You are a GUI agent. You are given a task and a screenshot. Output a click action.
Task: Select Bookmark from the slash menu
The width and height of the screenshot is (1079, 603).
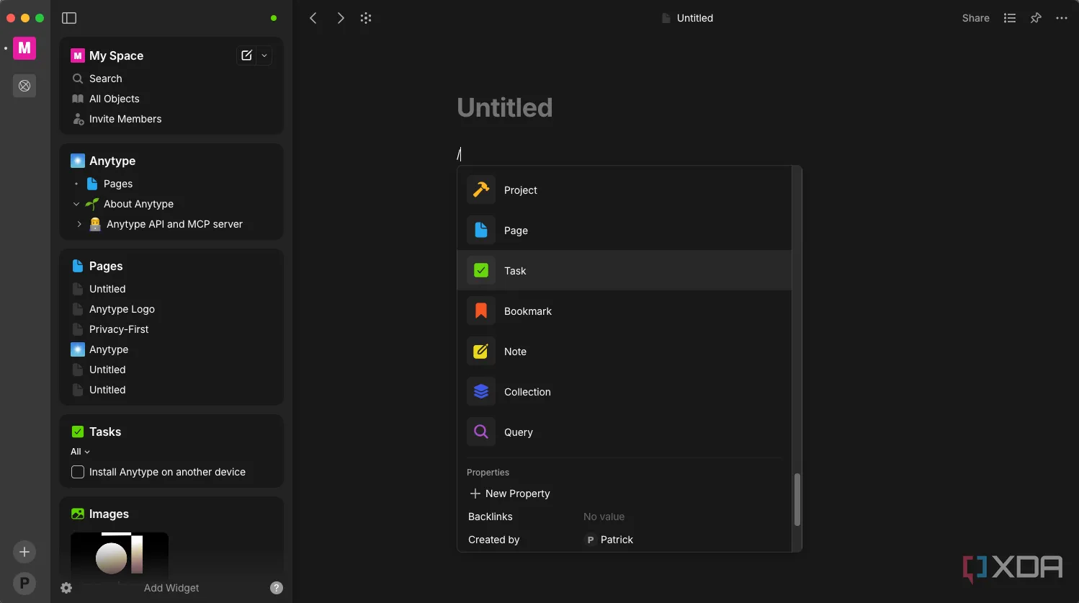624,311
